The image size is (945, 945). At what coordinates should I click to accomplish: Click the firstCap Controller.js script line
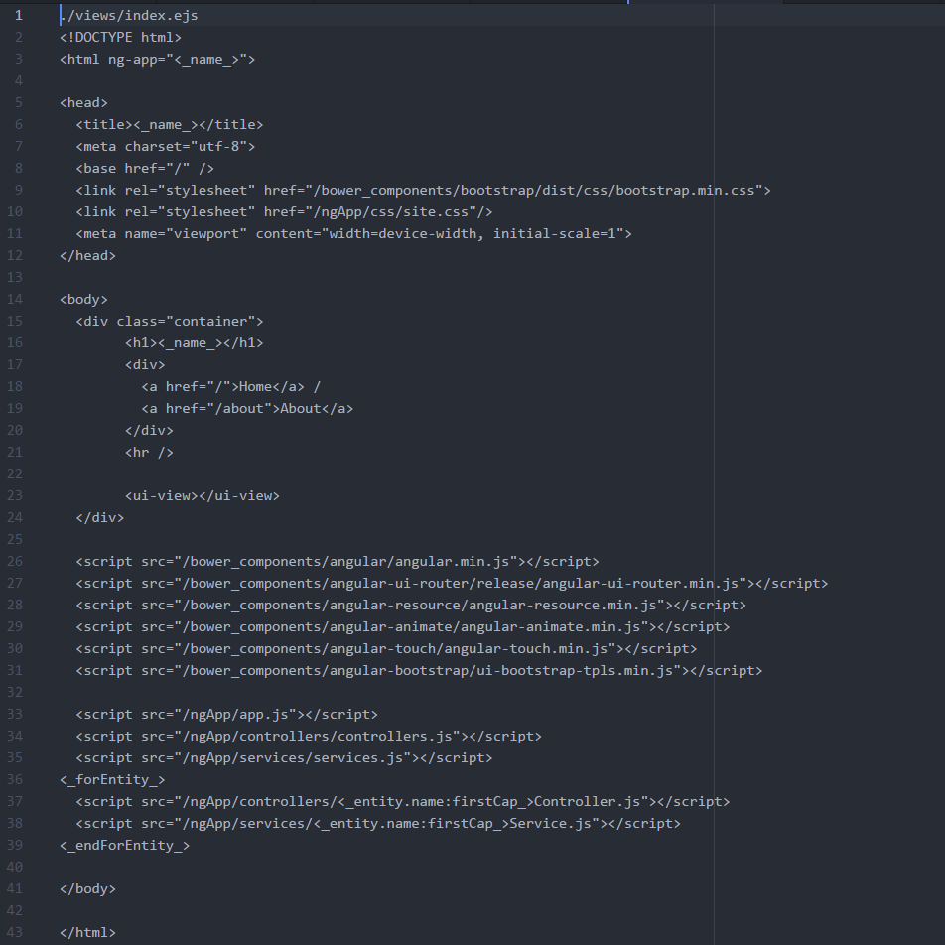[x=403, y=802]
